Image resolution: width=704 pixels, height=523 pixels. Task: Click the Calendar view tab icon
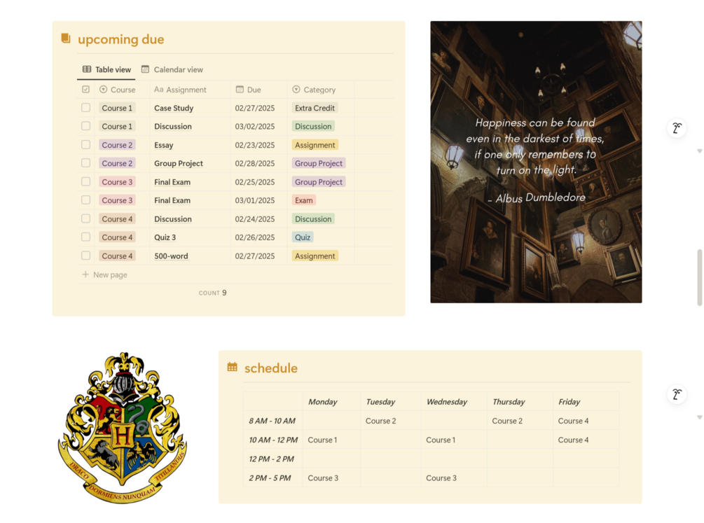click(x=145, y=69)
